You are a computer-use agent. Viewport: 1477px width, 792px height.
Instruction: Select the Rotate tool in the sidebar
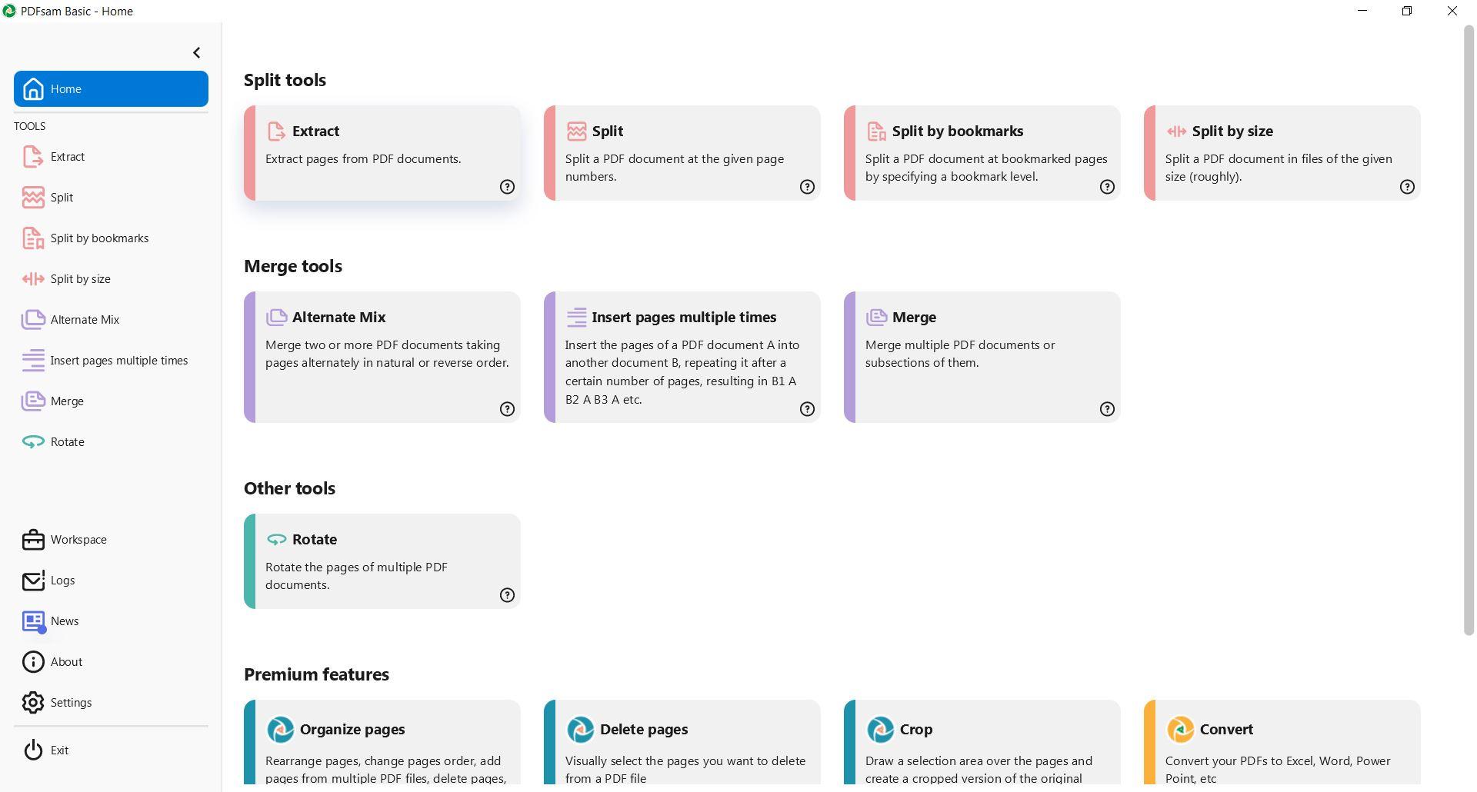(x=67, y=442)
